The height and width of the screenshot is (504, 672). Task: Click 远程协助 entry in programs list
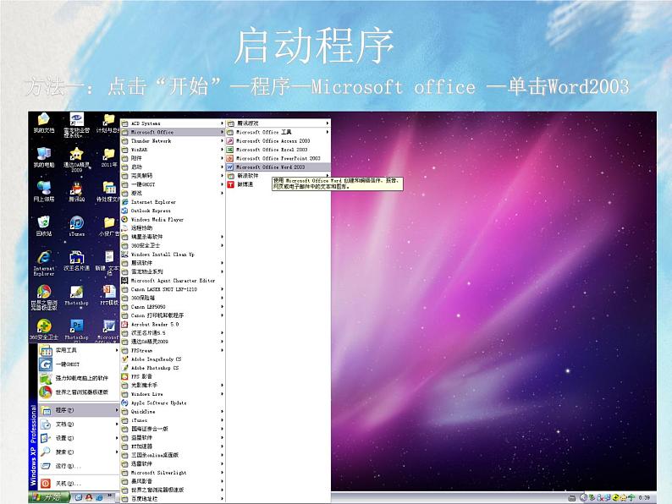pyautogui.click(x=173, y=227)
